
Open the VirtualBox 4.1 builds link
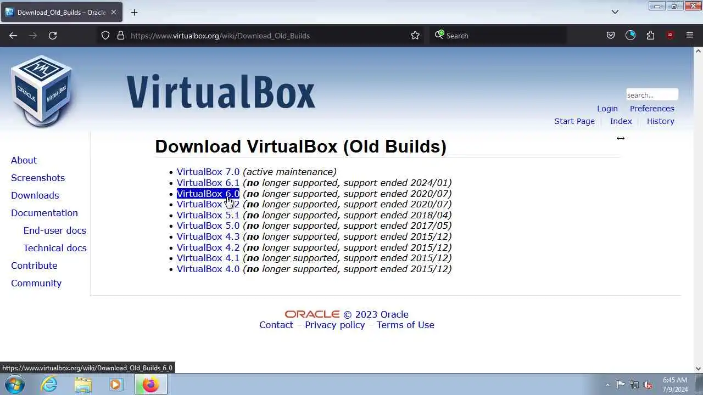(x=208, y=258)
